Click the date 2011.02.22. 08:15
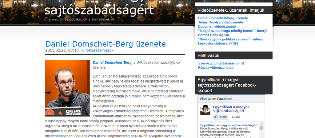 click(x=62, y=51)
